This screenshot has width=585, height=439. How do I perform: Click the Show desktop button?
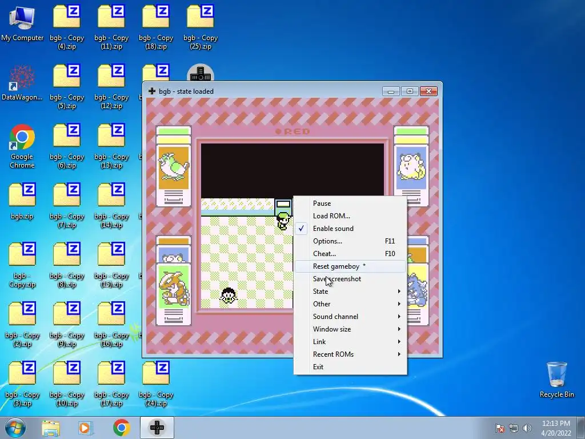[x=580, y=428]
